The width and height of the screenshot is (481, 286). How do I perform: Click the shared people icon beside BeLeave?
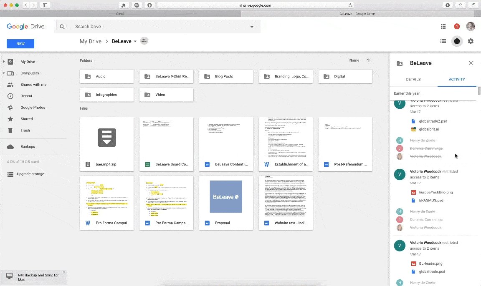(144, 41)
